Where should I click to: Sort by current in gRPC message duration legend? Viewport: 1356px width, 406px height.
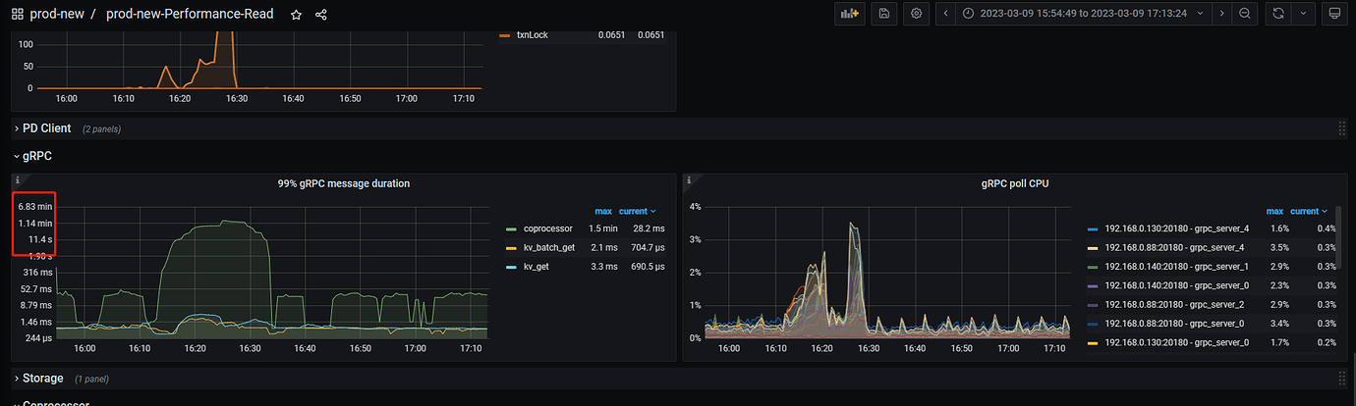637,211
